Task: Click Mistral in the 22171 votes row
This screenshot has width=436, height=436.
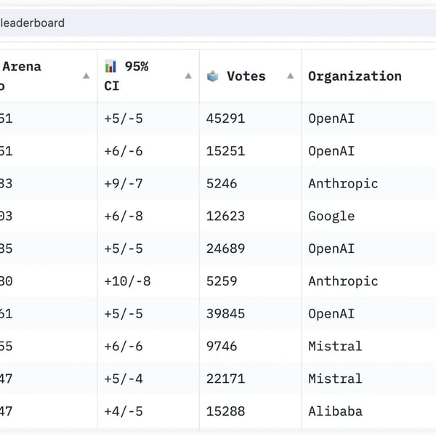Action: (x=335, y=379)
